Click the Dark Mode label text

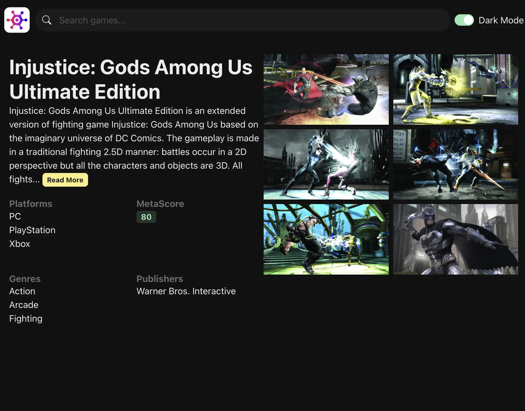tap(501, 20)
